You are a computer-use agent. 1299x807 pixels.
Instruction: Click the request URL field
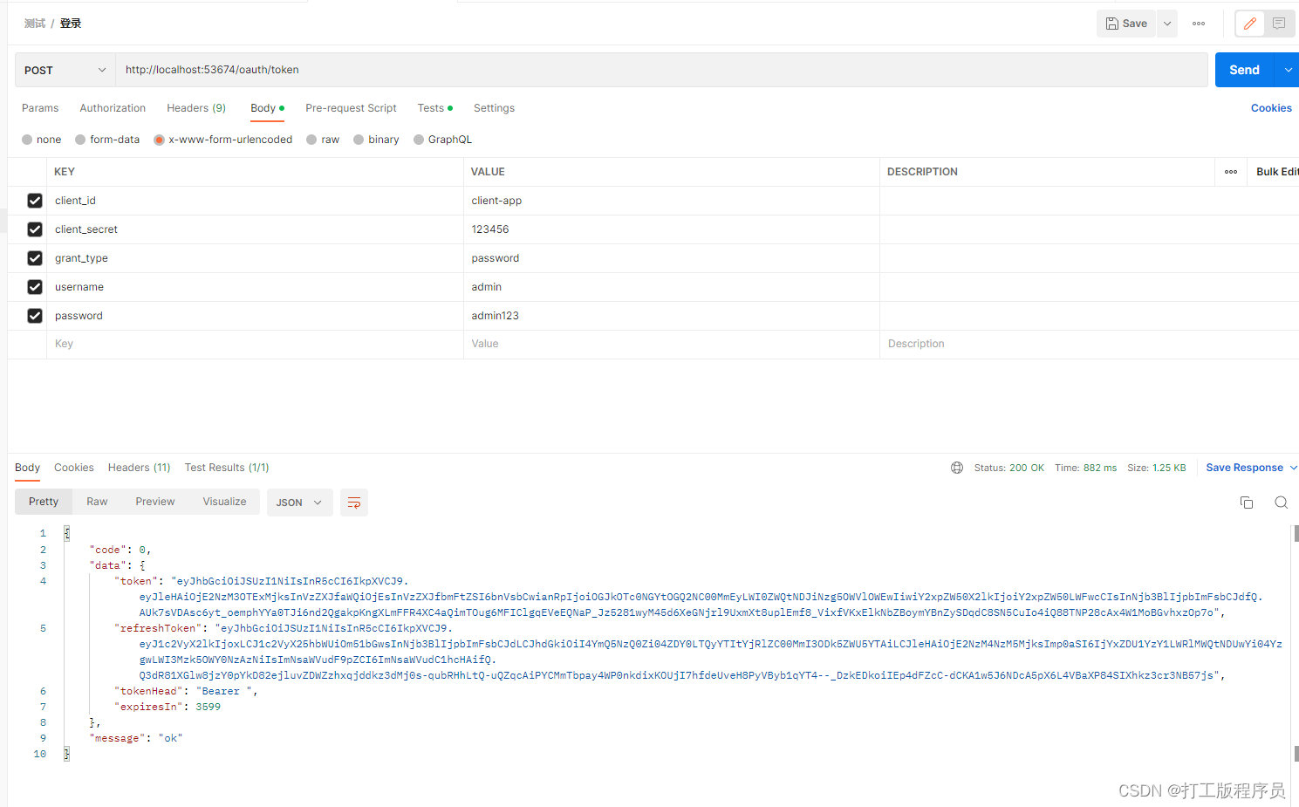pos(662,70)
